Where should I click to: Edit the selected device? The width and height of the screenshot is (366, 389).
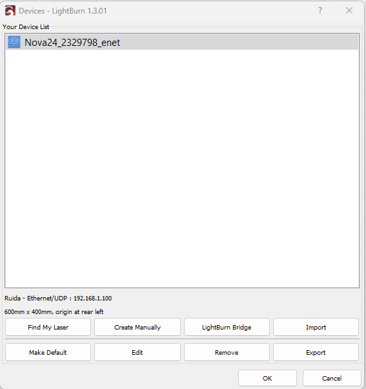tap(137, 352)
